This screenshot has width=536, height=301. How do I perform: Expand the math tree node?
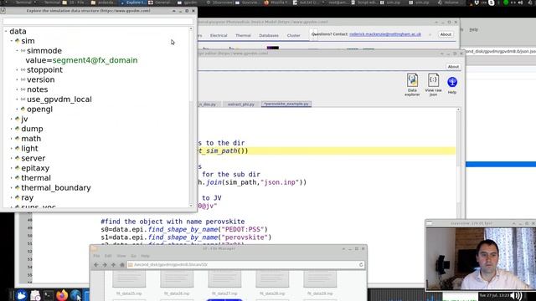[11, 139]
